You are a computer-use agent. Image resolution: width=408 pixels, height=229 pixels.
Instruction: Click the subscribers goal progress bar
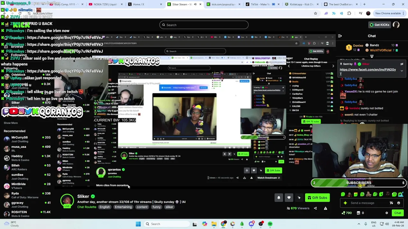click(359, 183)
